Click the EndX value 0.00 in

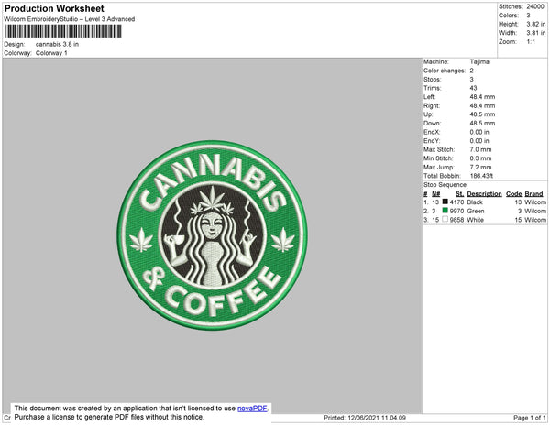tap(479, 132)
